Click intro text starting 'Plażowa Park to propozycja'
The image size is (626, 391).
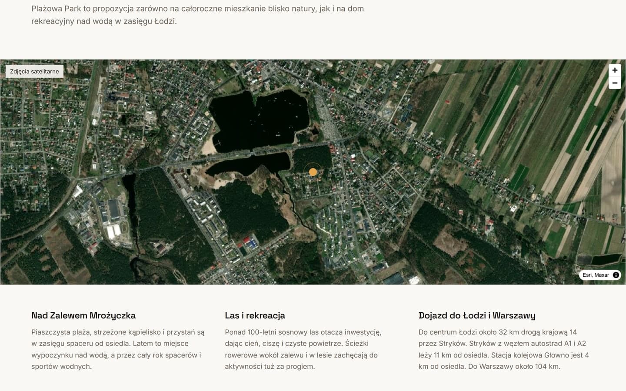tap(198, 15)
